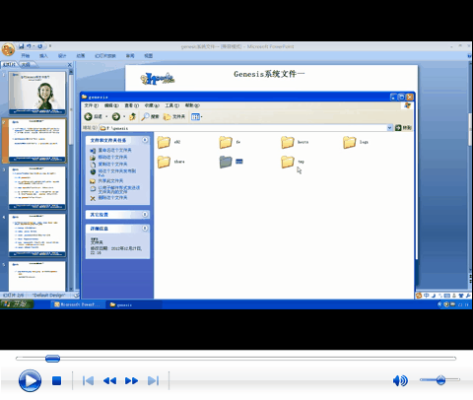Skip to the next track button

pos(153,381)
